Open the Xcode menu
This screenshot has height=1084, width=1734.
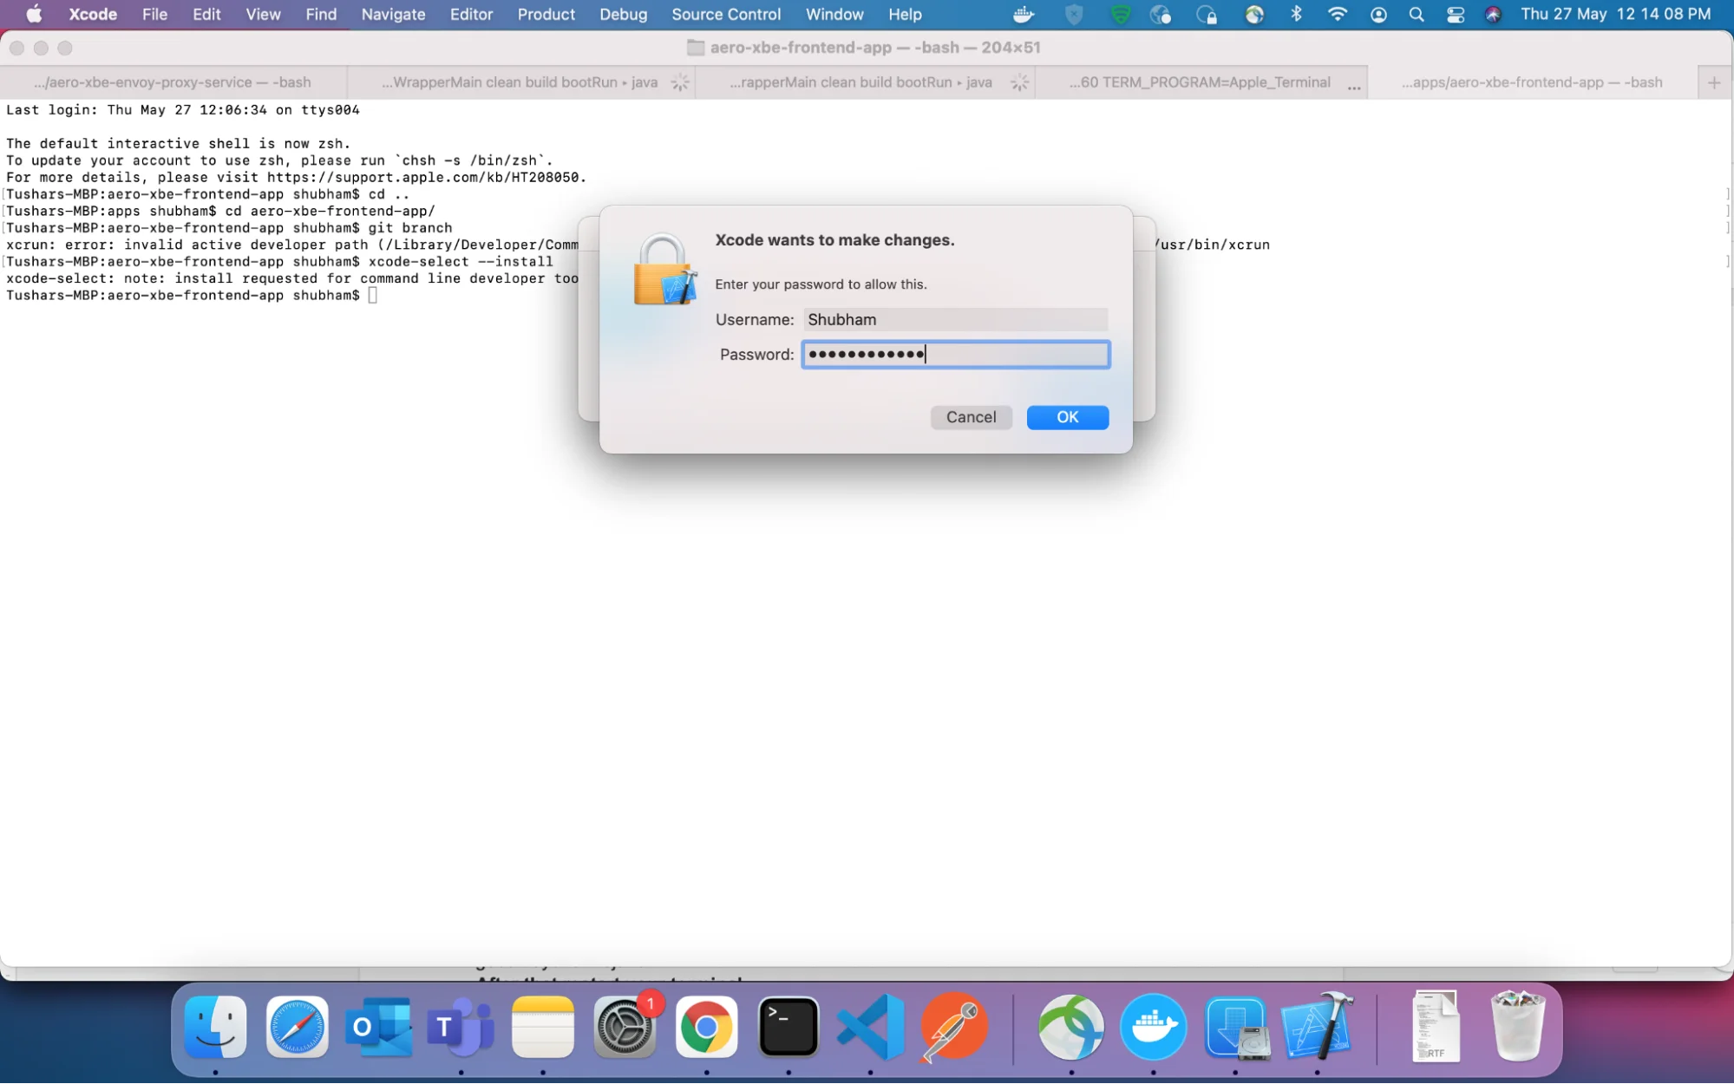click(95, 14)
